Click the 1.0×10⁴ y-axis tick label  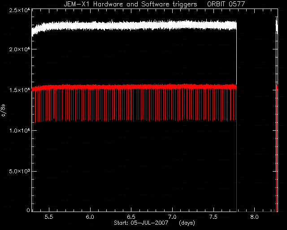(20, 131)
